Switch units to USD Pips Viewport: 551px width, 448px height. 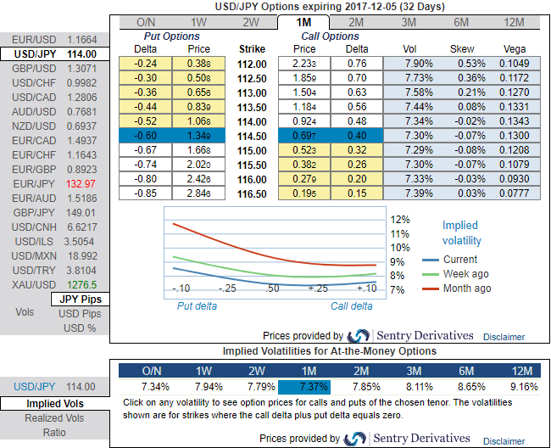80,314
